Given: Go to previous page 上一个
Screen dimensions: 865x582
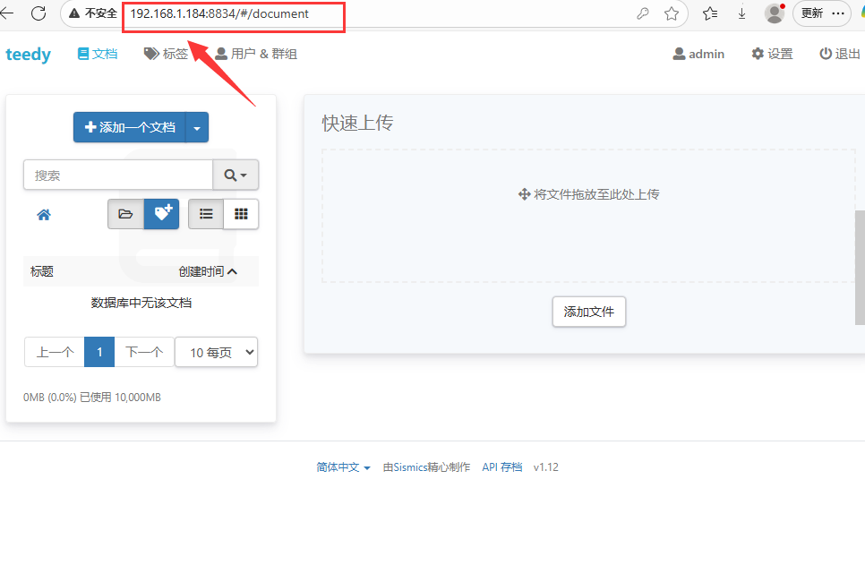Looking at the screenshot, I should [x=55, y=352].
